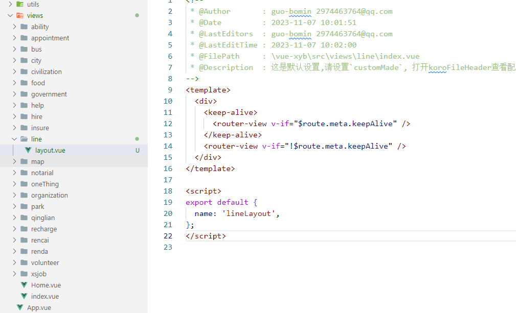The width and height of the screenshot is (516, 313).
Task: Collapse the views folder chevron
Action: point(10,15)
